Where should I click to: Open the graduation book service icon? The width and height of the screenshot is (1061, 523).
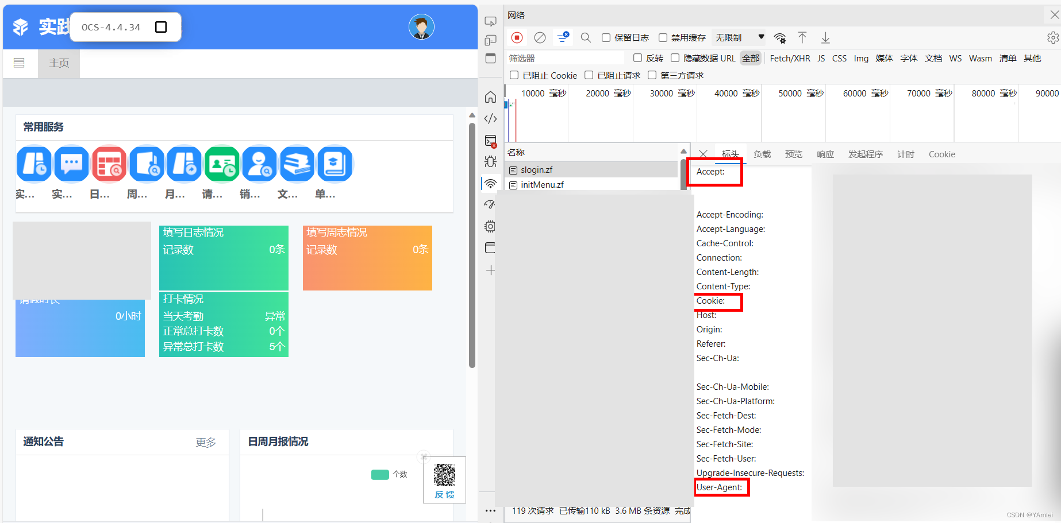335,164
